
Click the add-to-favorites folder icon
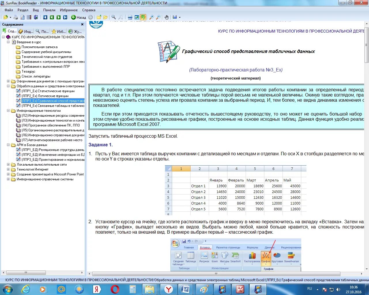(x=99, y=17)
